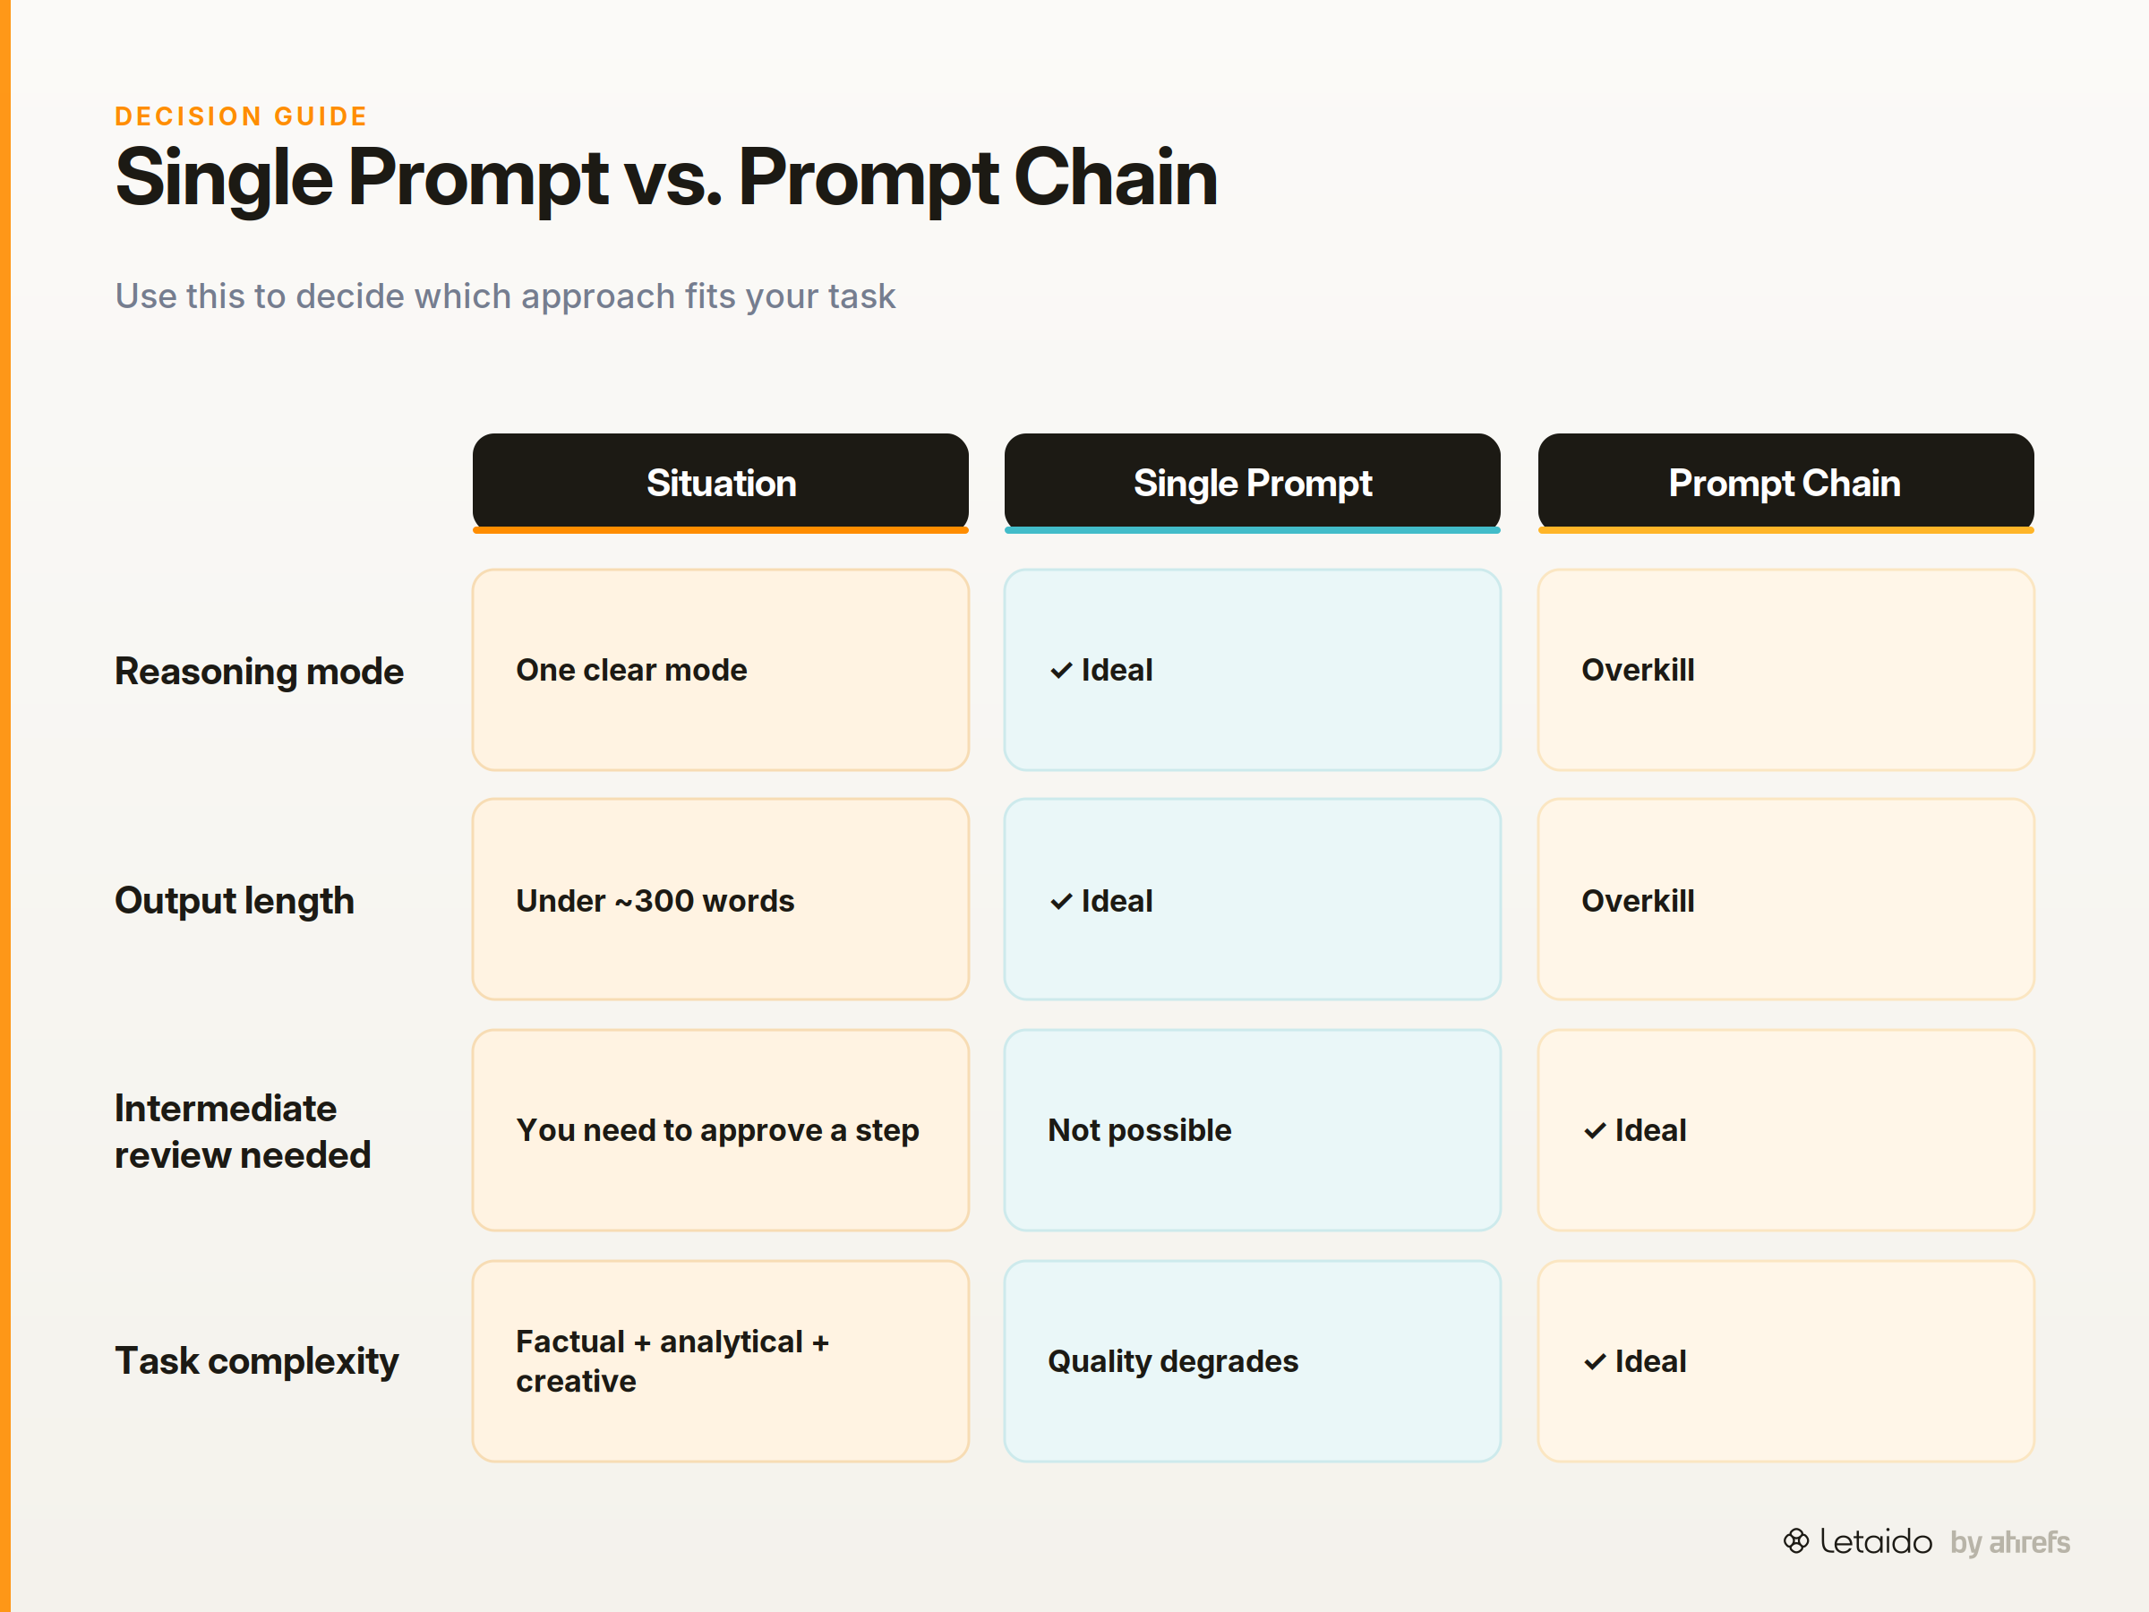
Task: Click the 'Under ~300 words' cell
Action: 721,900
